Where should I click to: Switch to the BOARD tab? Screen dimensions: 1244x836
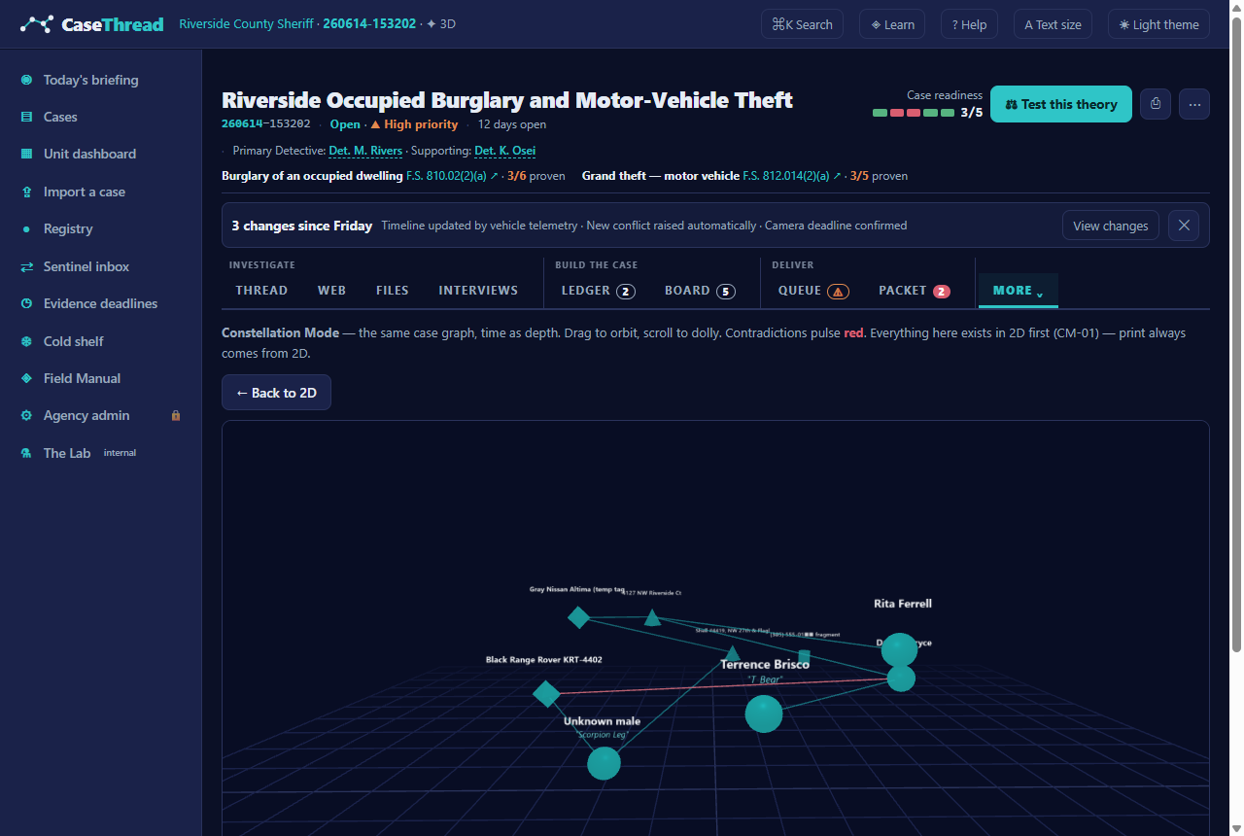tap(700, 291)
